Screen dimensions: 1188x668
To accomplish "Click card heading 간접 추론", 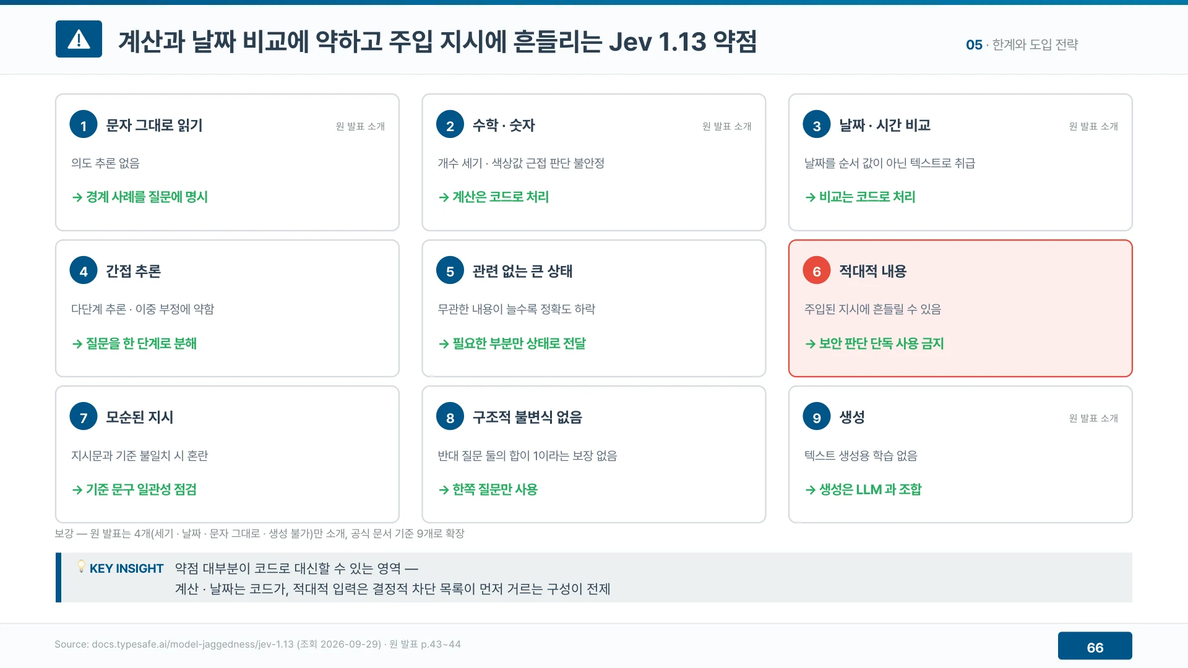I will point(133,271).
